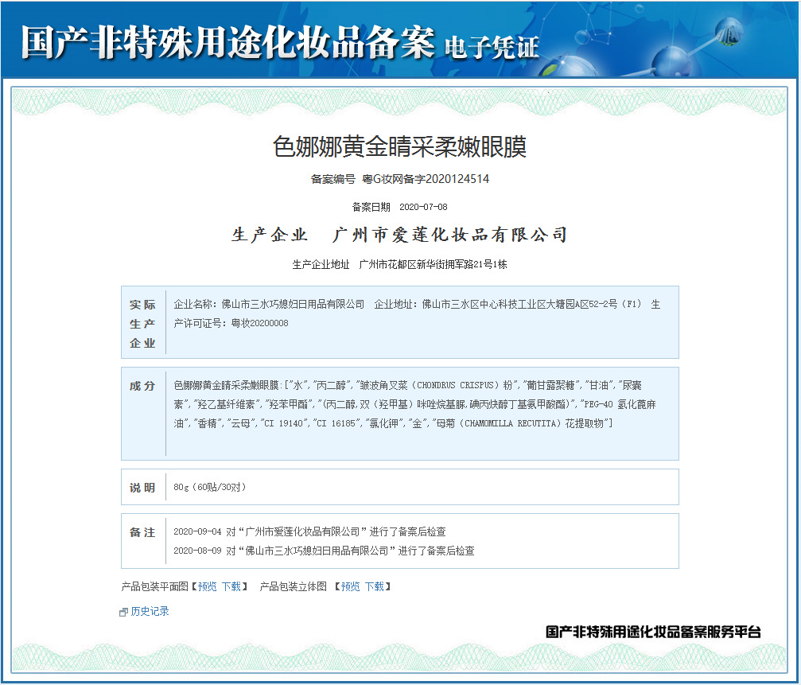Click the manufacturer name 佛山市三水巧媳妇日用品有限公司 in 实际生产企业
801x685 pixels.
click(x=293, y=305)
